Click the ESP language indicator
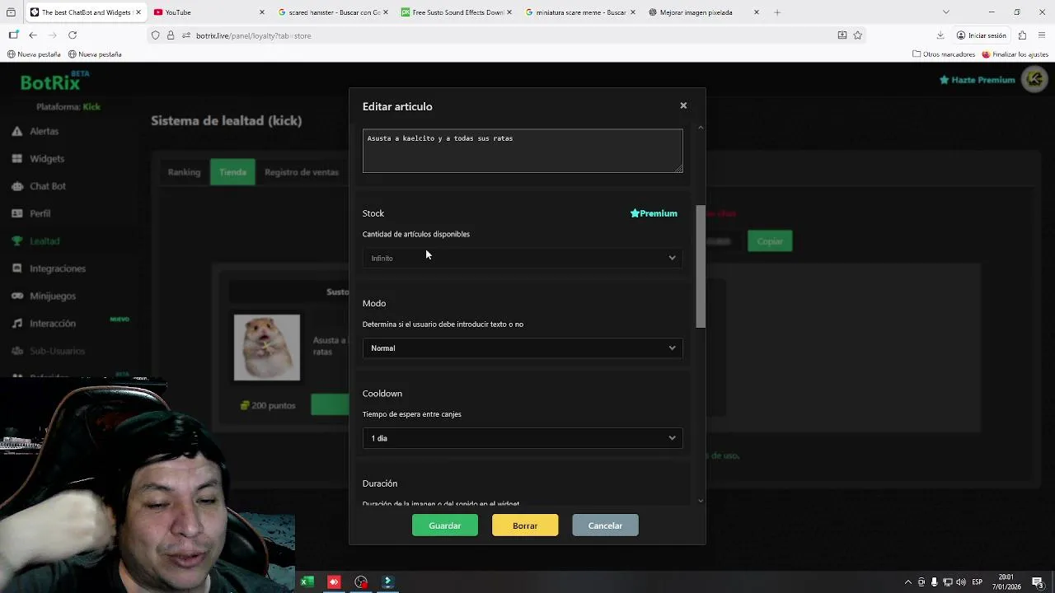This screenshot has width=1055, height=593. [978, 582]
